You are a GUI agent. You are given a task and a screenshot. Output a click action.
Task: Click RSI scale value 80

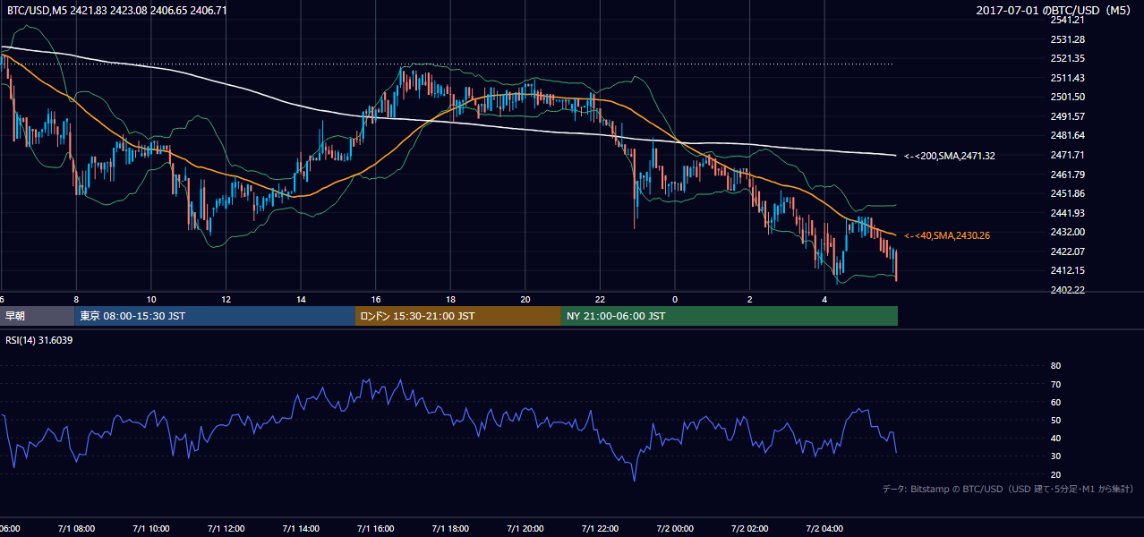[1055, 366]
